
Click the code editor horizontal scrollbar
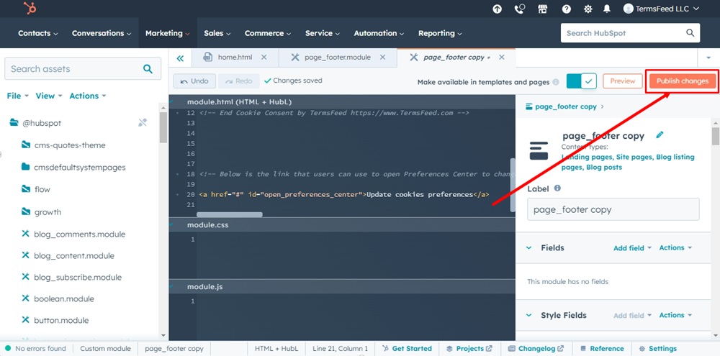[x=230, y=214]
